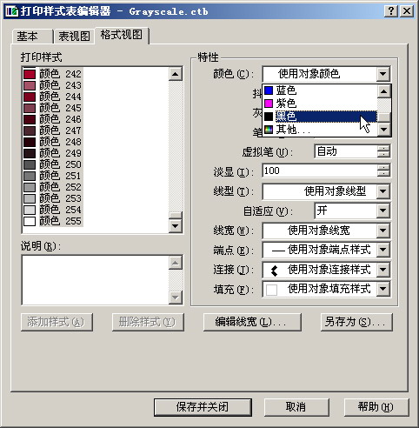This screenshot has width=419, height=428.
Task: Select print style 颜色 253
Action: 53,198
